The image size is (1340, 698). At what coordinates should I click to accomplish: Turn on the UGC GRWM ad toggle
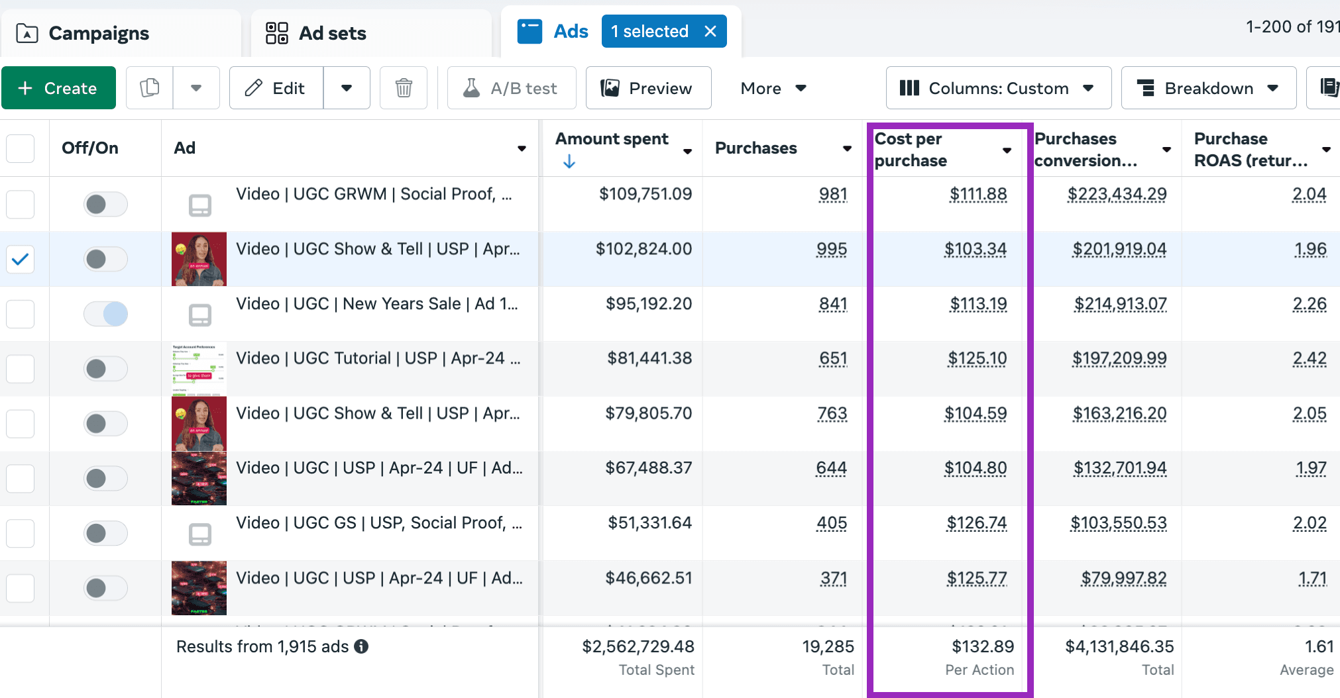click(x=105, y=205)
